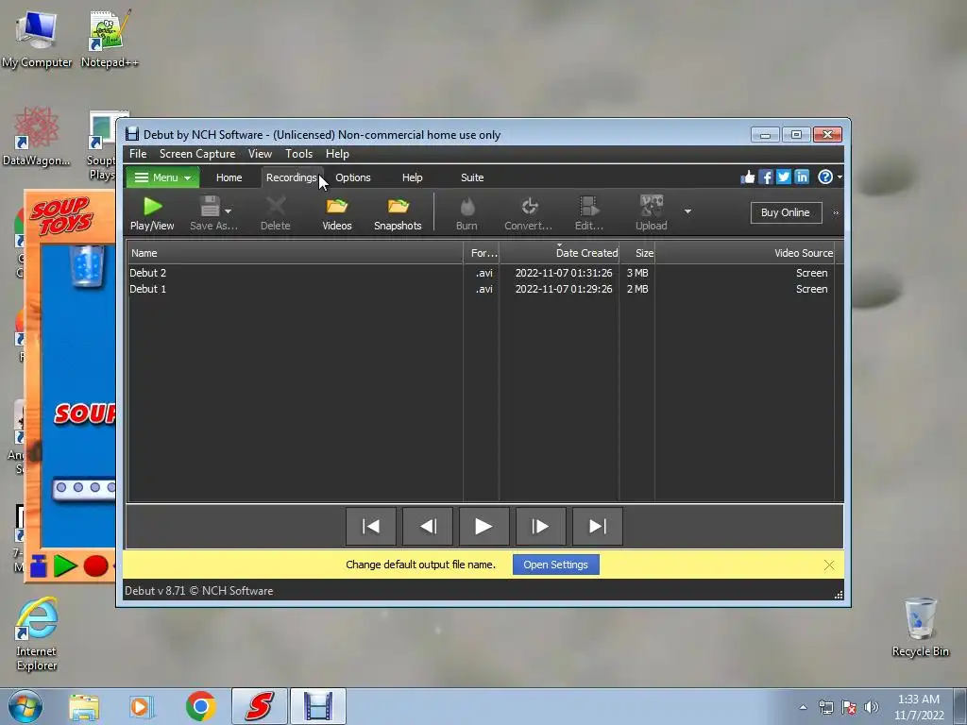
Task: Click the Twitter share icon
Action: (783, 177)
